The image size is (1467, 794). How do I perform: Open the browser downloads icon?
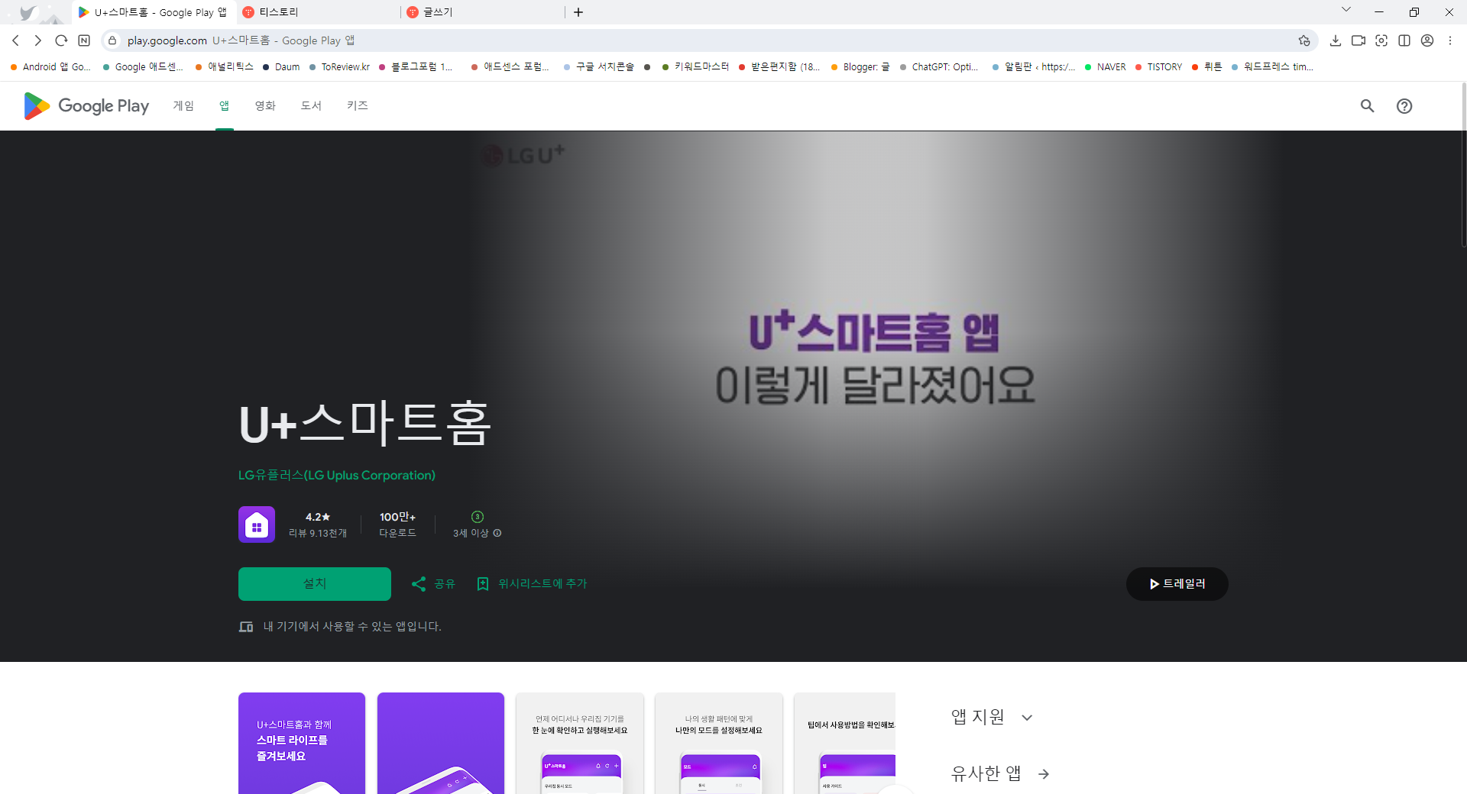[x=1336, y=40]
